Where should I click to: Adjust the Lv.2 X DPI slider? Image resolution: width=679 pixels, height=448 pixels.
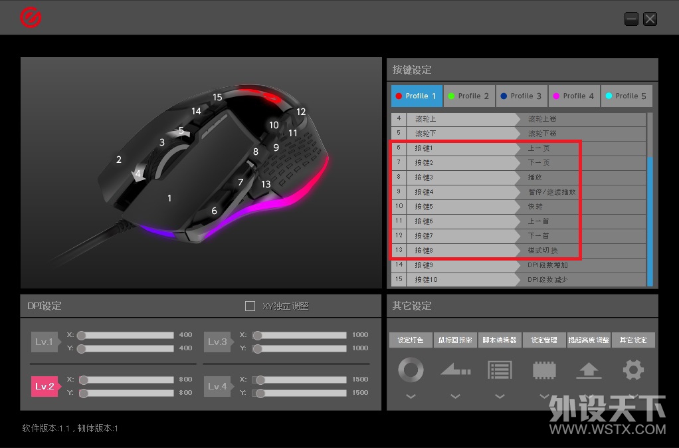click(126, 380)
